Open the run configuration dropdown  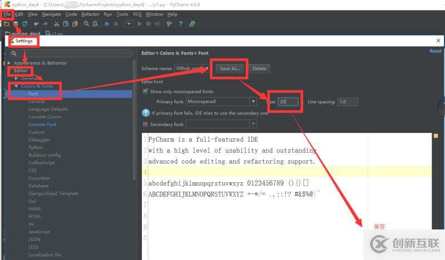[129, 24]
